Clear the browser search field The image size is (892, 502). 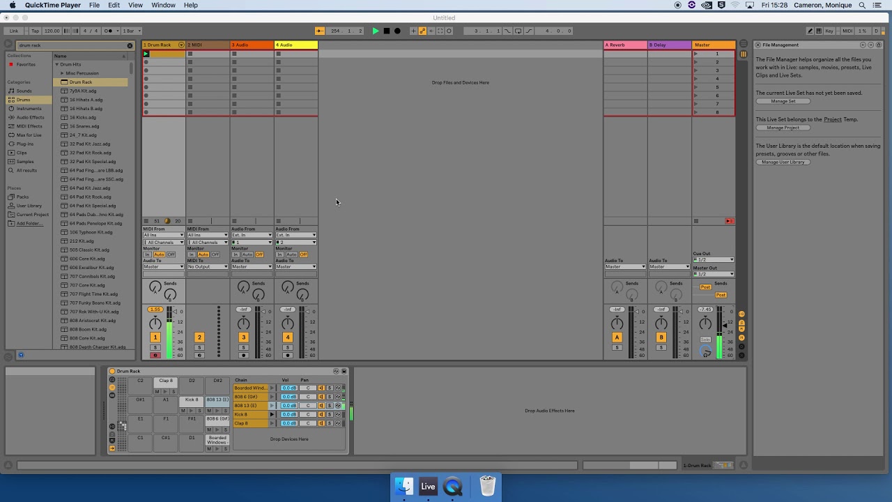[x=130, y=45]
